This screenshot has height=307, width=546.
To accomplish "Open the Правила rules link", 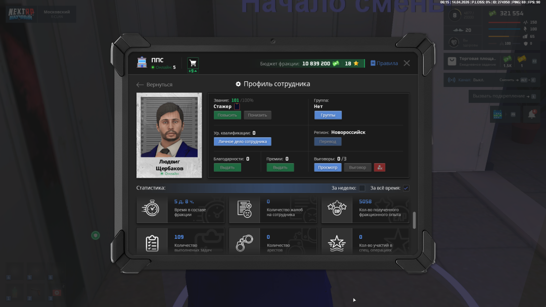I will [384, 64].
